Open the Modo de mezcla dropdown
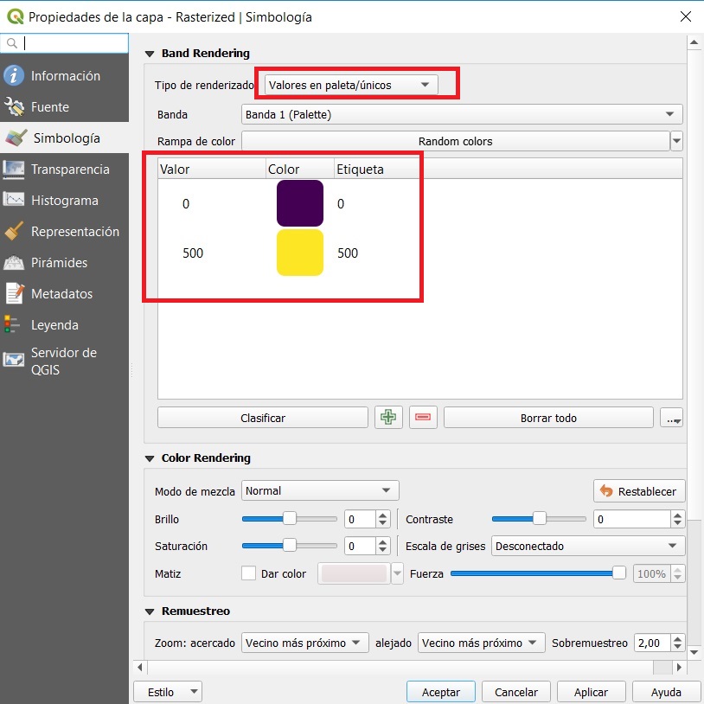The image size is (704, 704). pyautogui.click(x=320, y=491)
